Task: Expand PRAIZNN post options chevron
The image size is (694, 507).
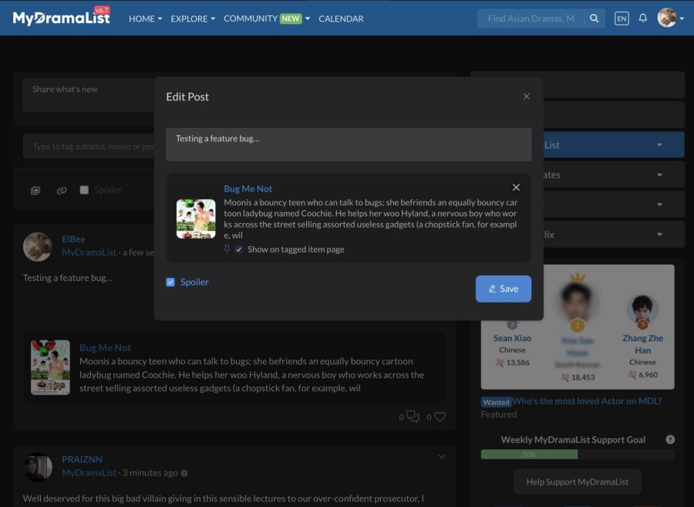Action: coord(442,457)
